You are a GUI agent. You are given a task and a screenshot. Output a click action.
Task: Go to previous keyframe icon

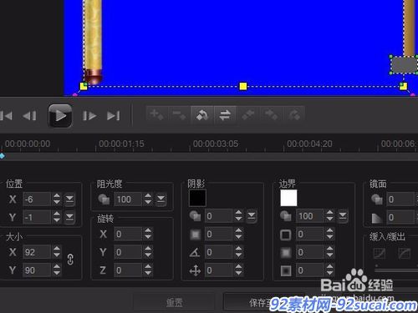202,114
